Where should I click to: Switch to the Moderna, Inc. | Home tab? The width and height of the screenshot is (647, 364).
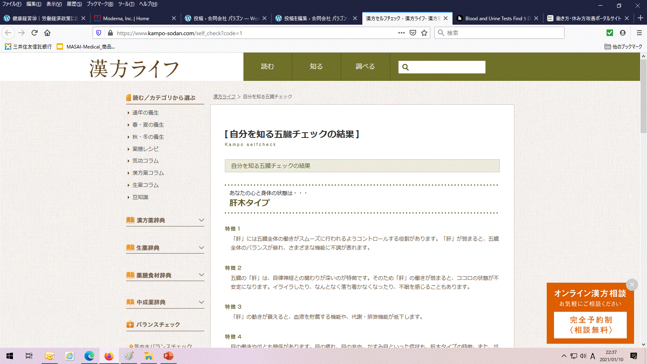135,18
